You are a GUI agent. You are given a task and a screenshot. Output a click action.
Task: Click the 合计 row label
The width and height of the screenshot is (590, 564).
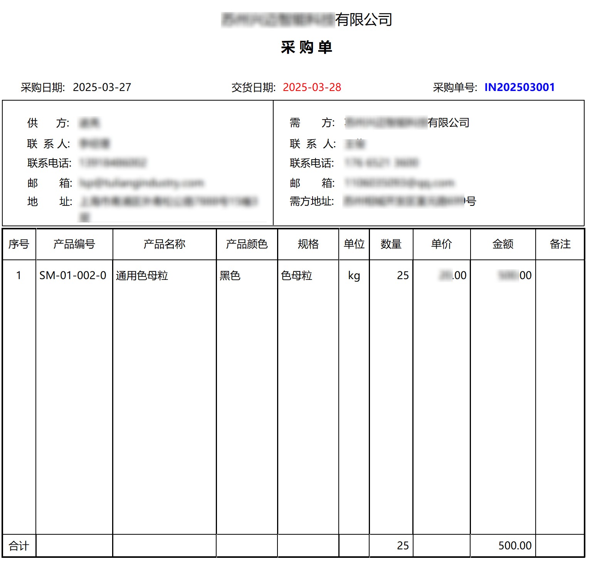tap(19, 545)
